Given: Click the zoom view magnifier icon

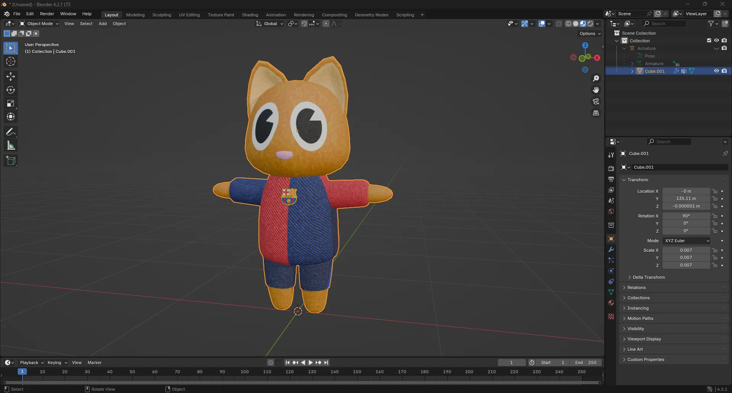Looking at the screenshot, I should pyautogui.click(x=596, y=78).
